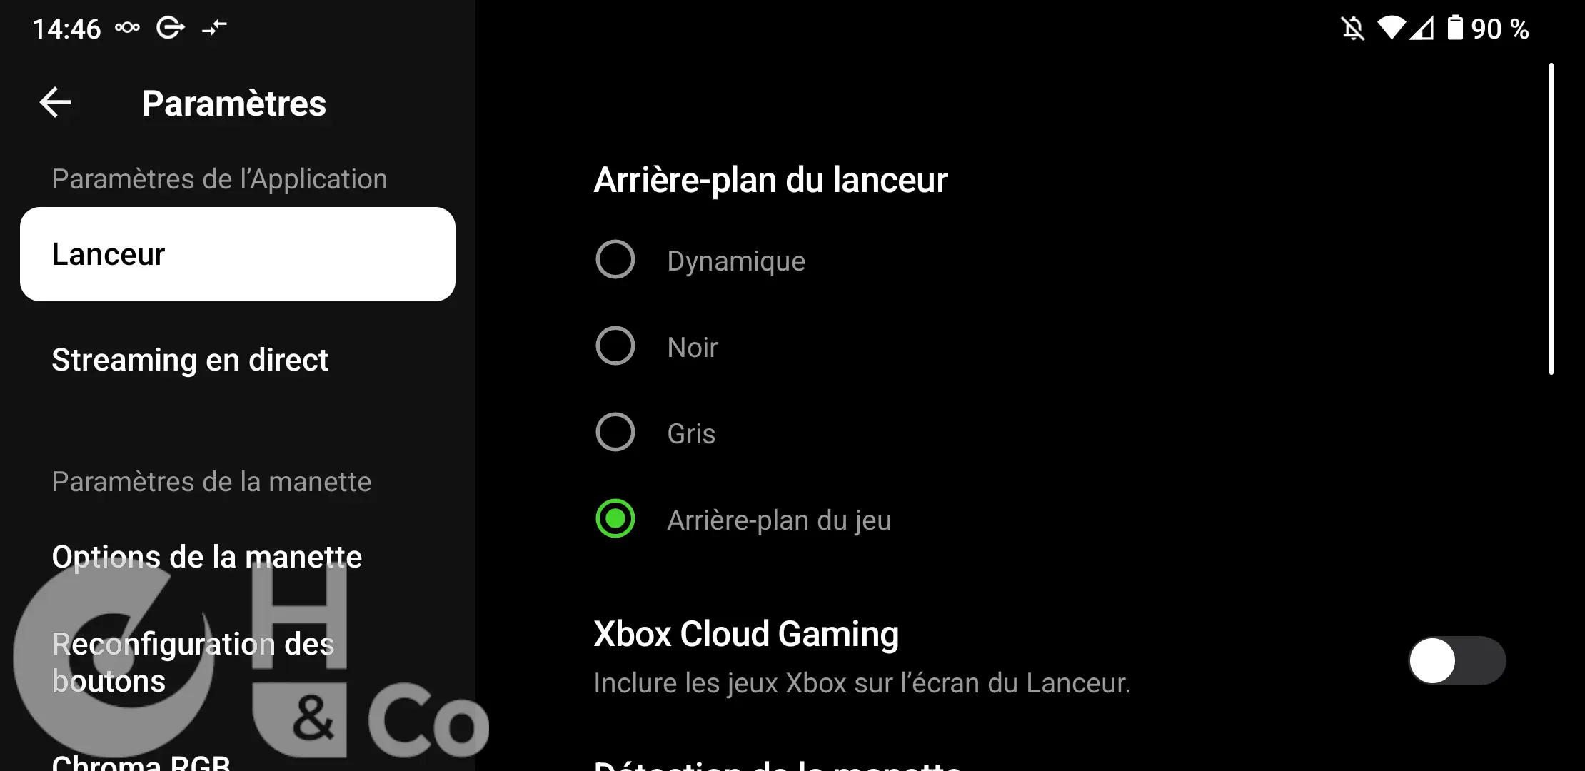Open Lanceur settings section
The width and height of the screenshot is (1585, 771).
238,253
